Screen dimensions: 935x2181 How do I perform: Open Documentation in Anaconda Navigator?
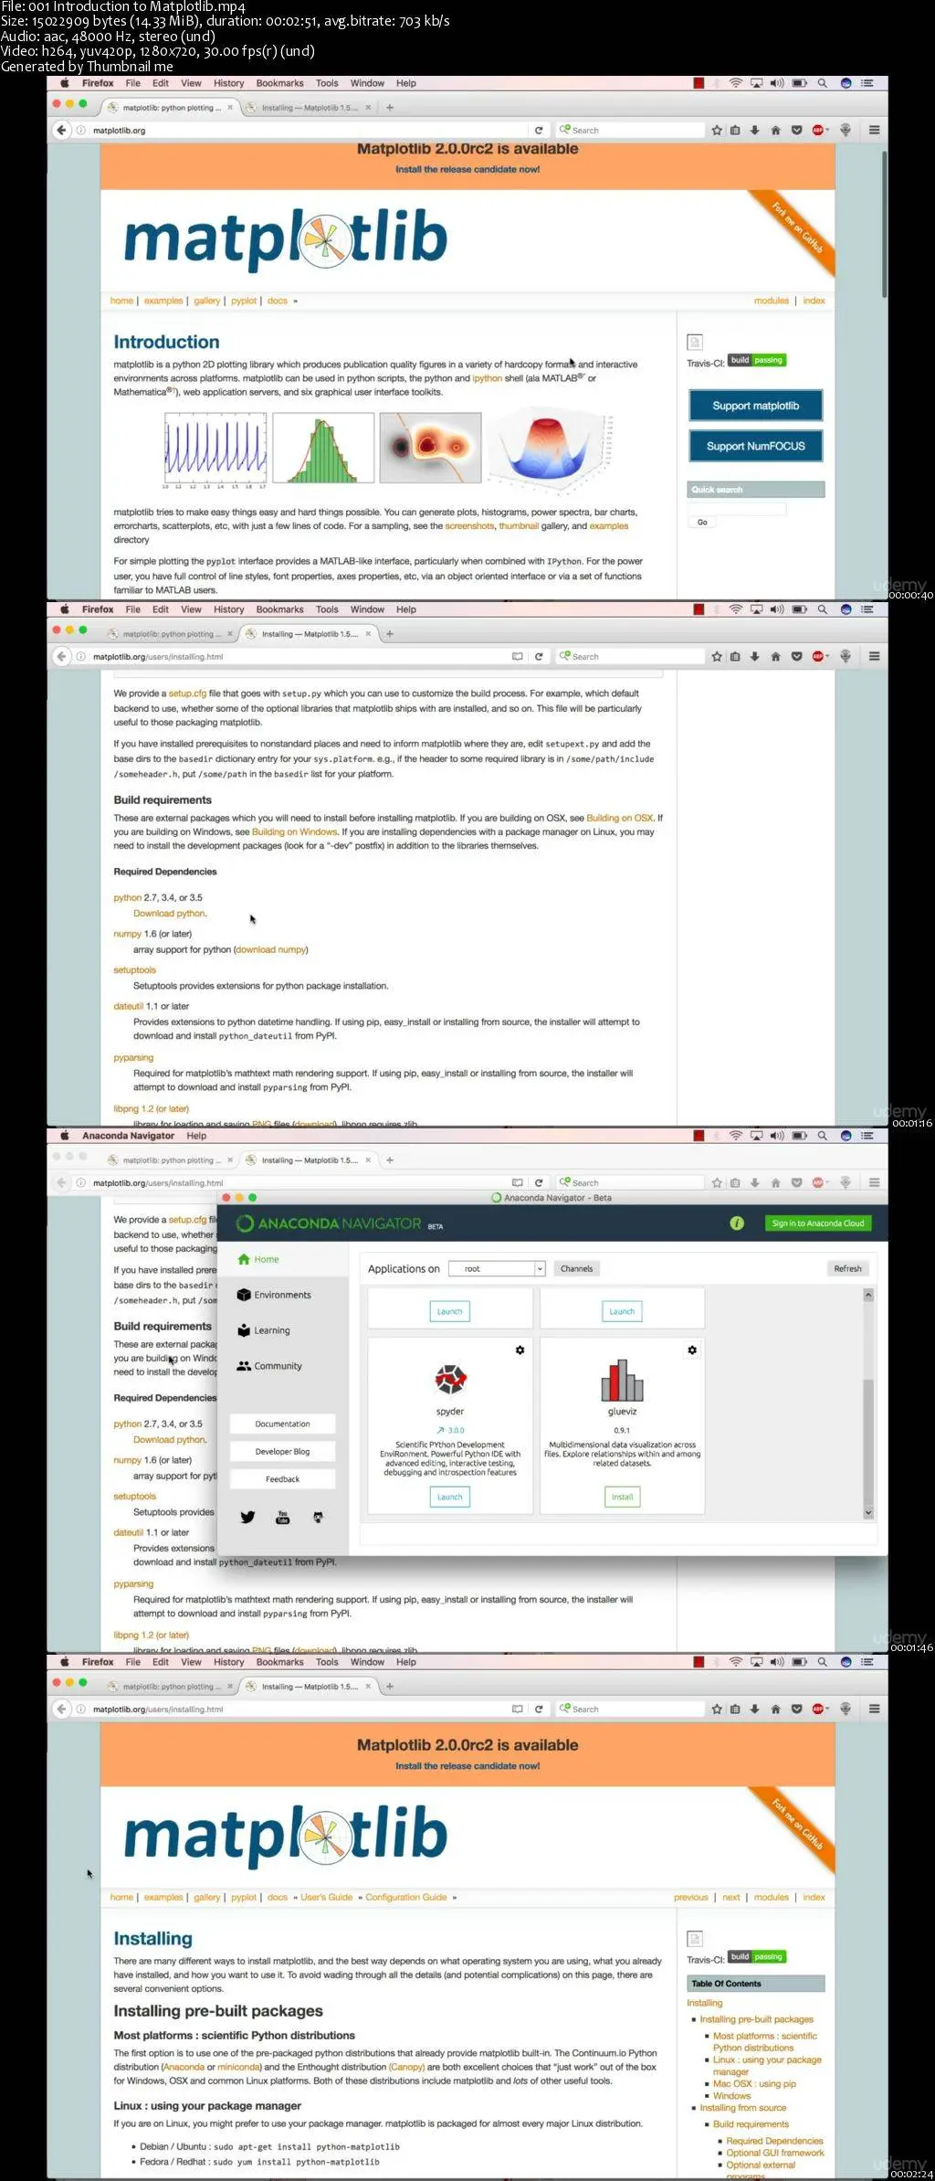point(282,1424)
